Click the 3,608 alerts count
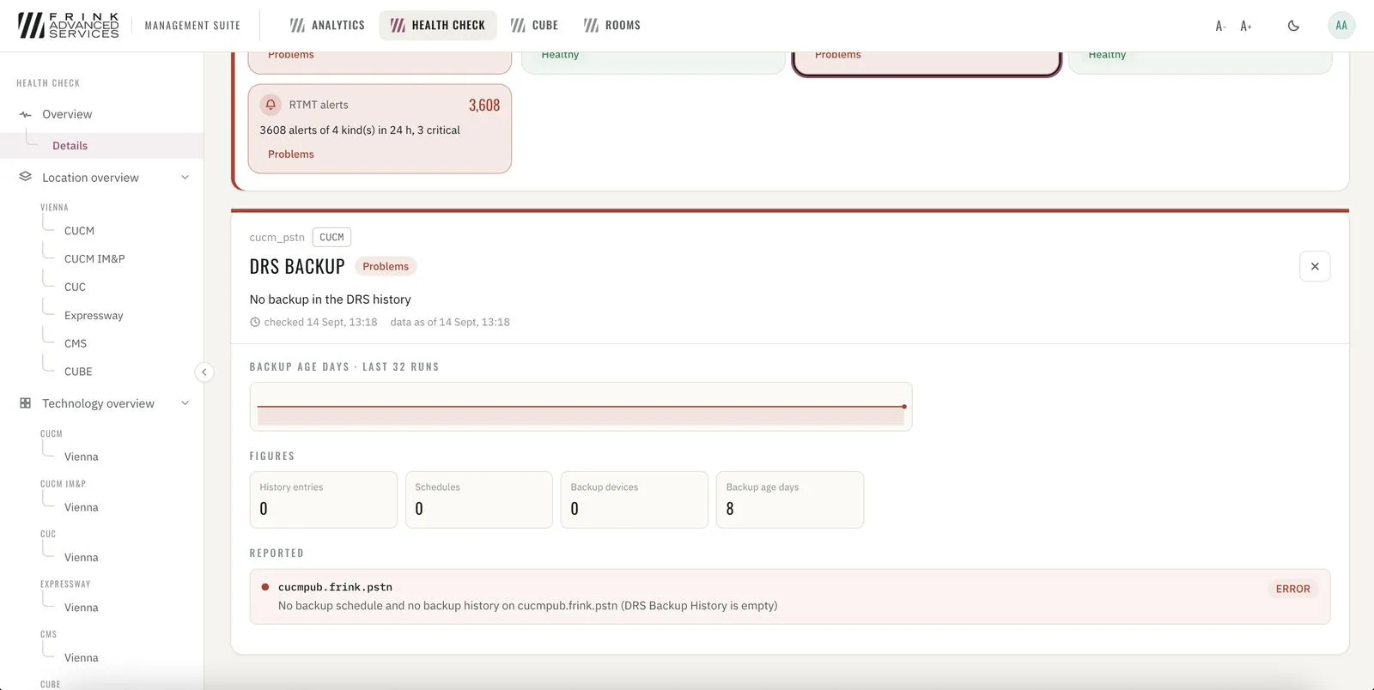 pyautogui.click(x=484, y=105)
